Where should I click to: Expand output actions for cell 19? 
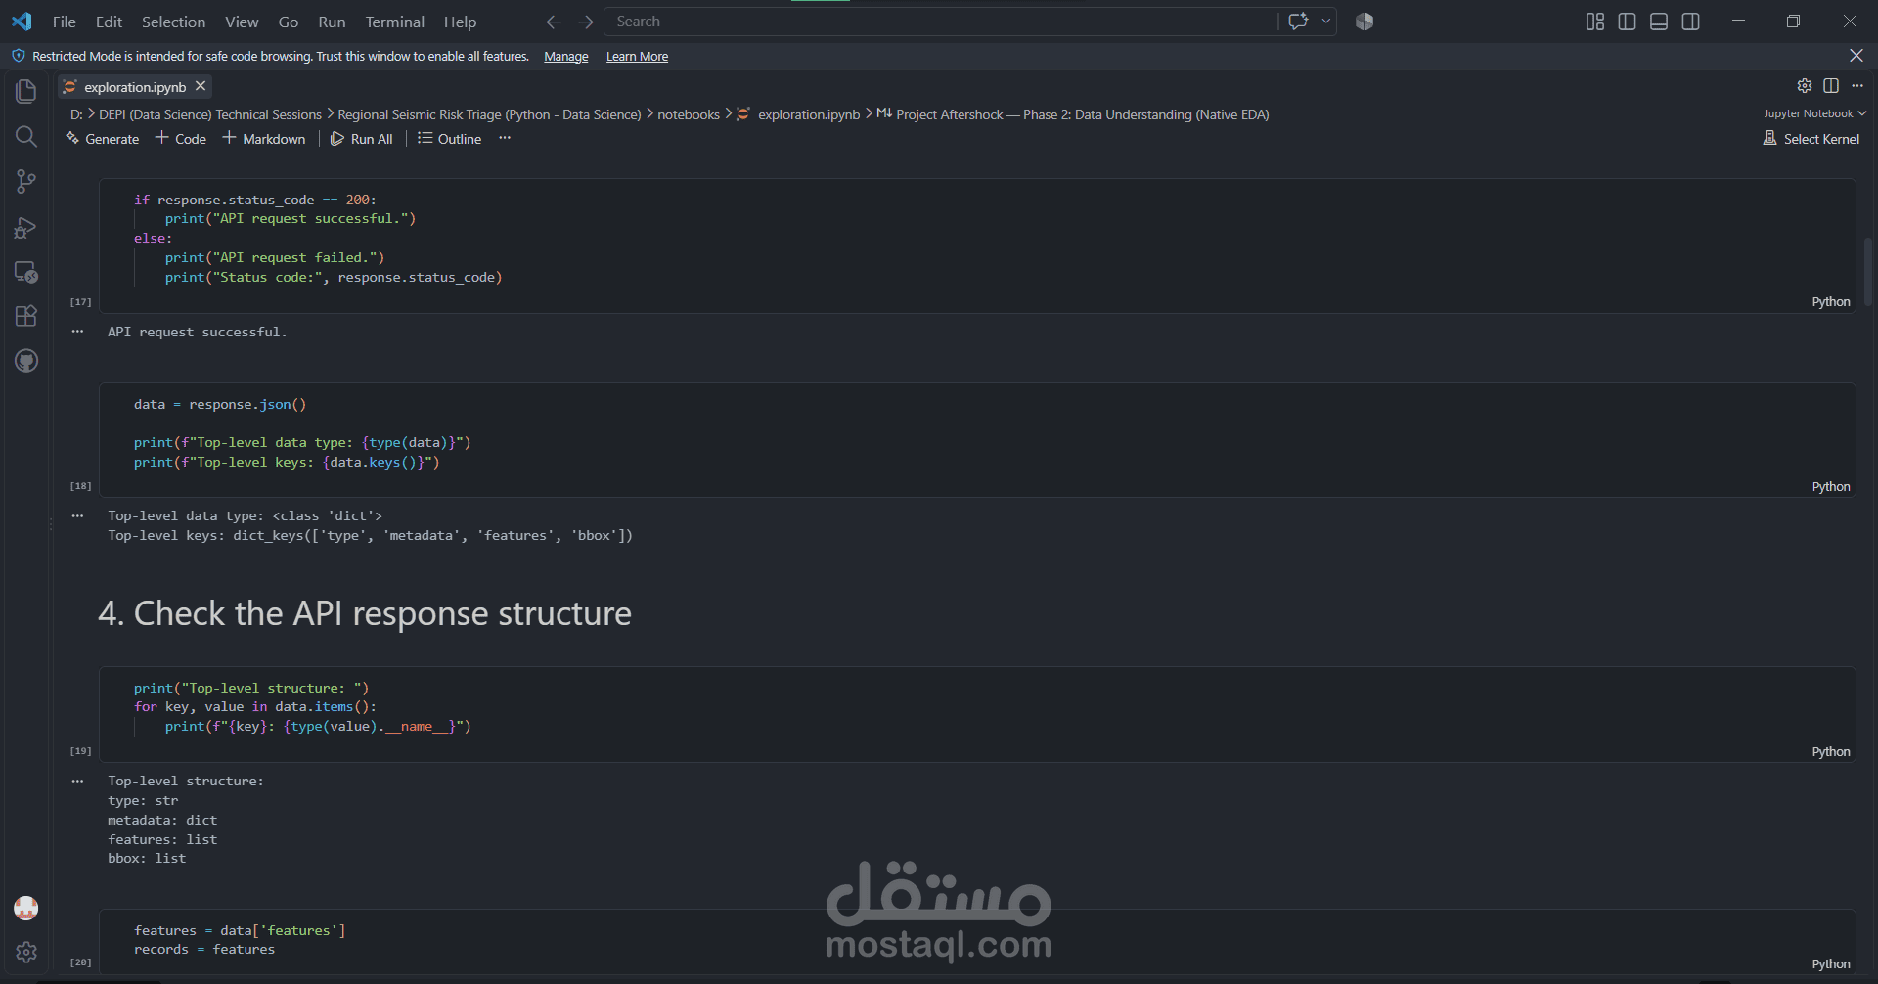click(77, 781)
